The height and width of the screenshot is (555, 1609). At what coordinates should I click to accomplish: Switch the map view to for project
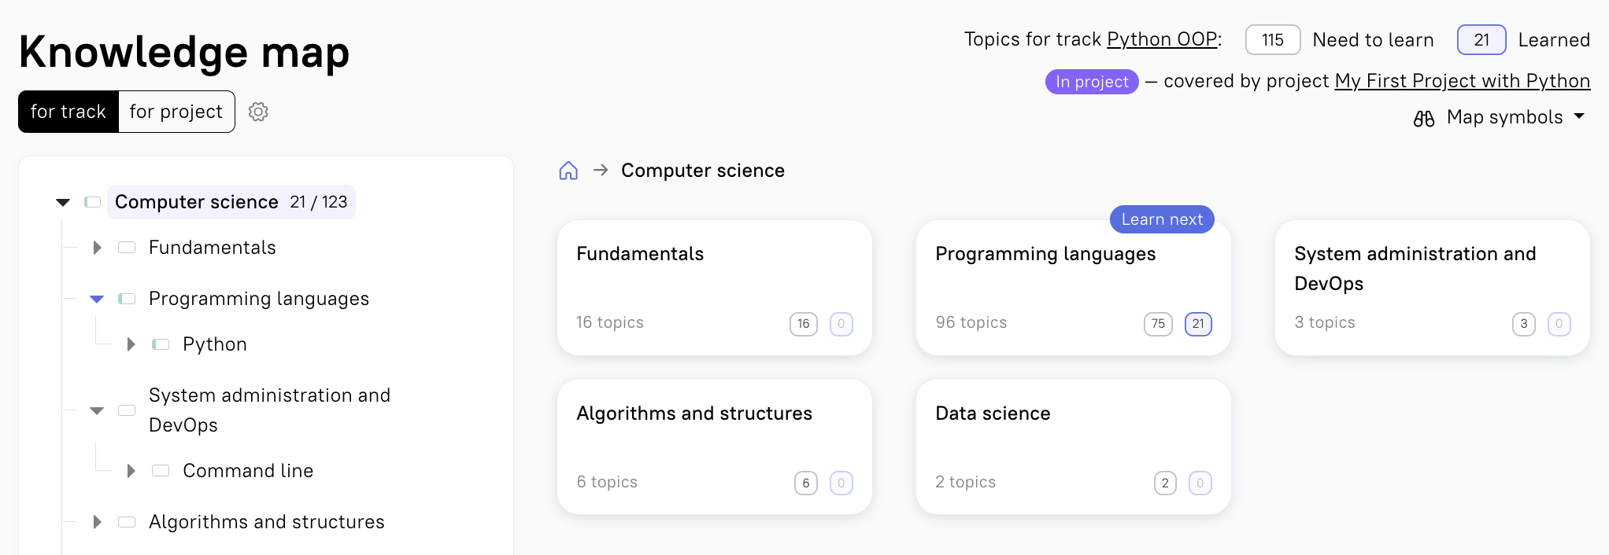176,112
